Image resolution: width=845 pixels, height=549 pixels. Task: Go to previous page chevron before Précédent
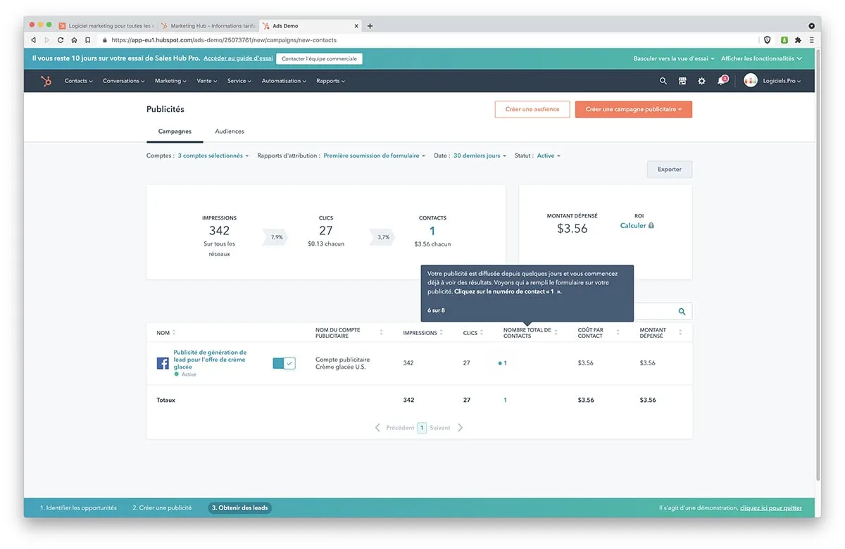(x=377, y=427)
